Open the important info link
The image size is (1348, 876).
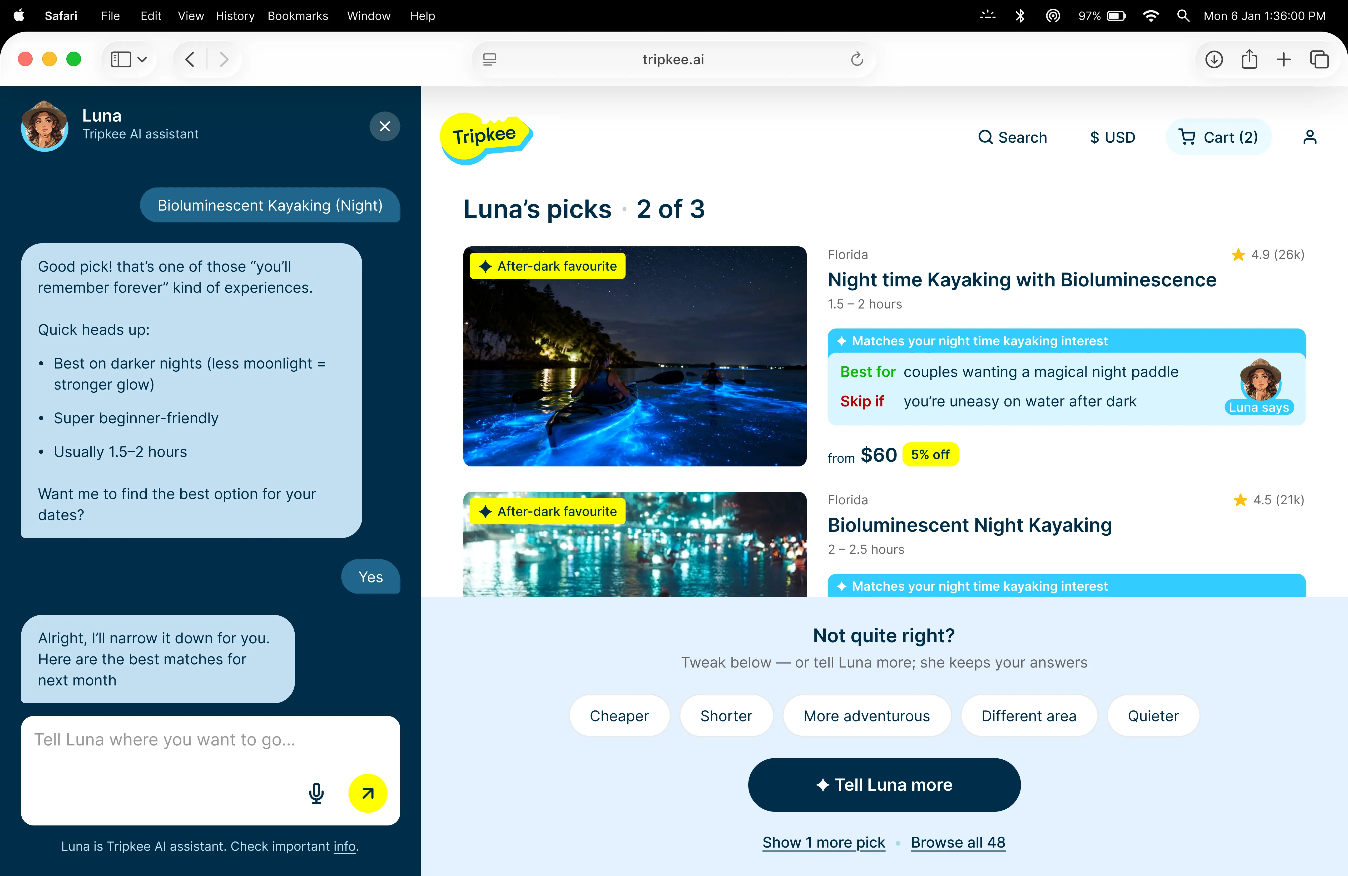(344, 846)
